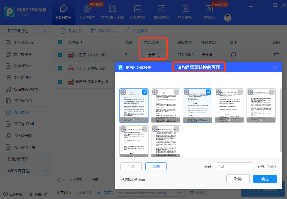Select PDF转电子书 in sidebar
This screenshot has height=199, width=287.
[x=26, y=147]
